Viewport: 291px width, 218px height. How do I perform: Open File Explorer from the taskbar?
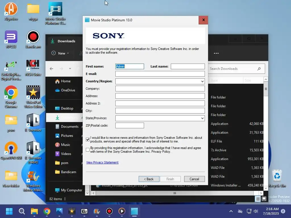(x=34, y=211)
